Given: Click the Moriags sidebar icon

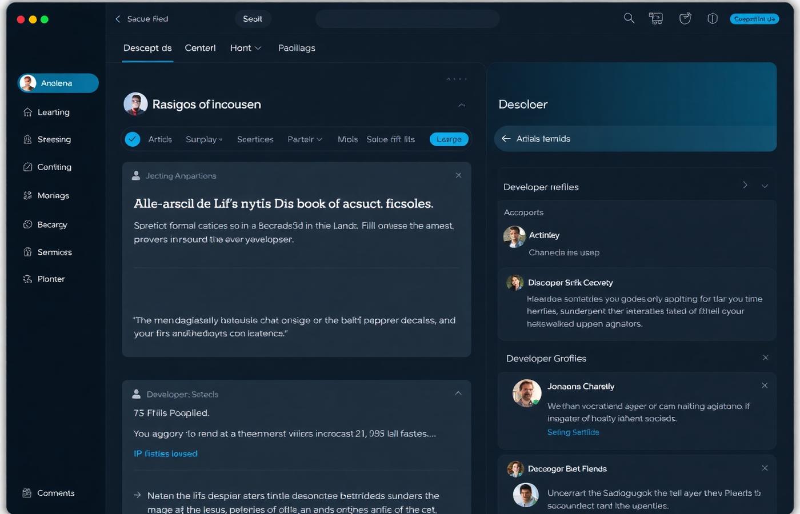Looking at the screenshot, I should point(27,195).
